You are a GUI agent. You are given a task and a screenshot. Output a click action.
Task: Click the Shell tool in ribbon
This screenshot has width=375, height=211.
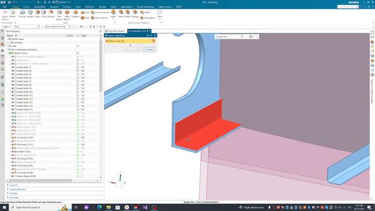click(85, 18)
